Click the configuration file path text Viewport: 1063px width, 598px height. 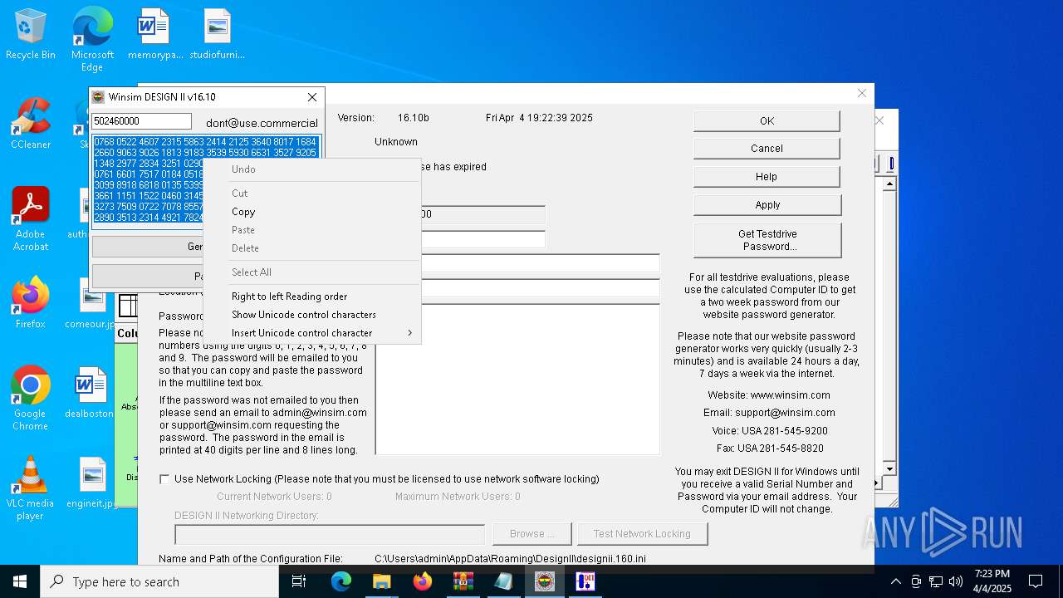[x=510, y=559]
